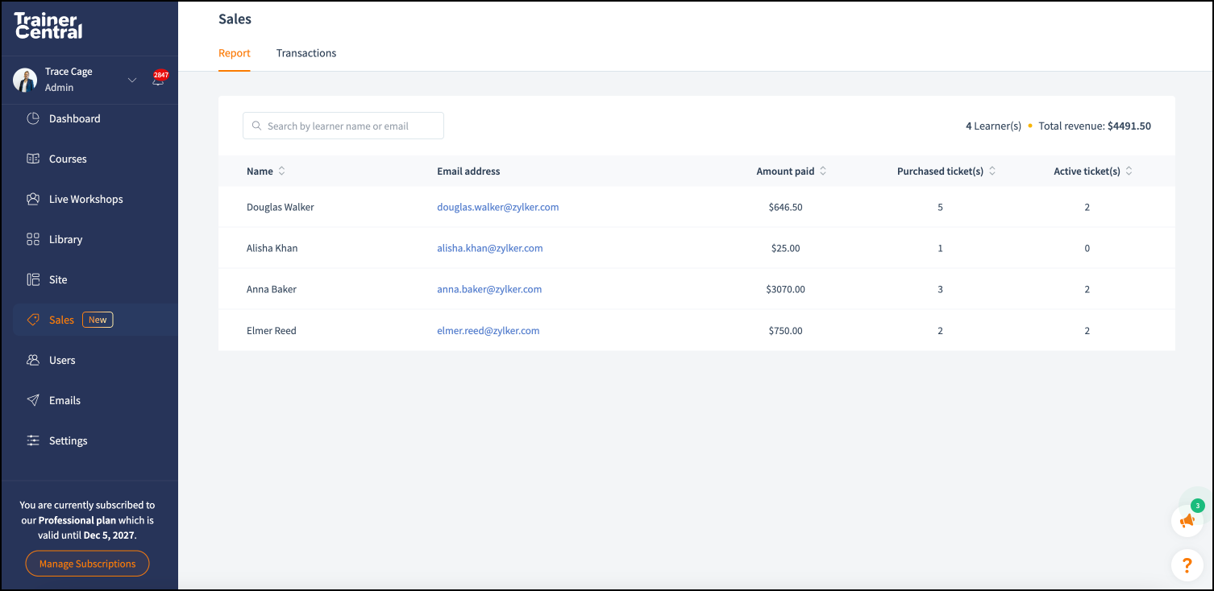
Task: Click the Library grid icon
Action: tap(33, 239)
